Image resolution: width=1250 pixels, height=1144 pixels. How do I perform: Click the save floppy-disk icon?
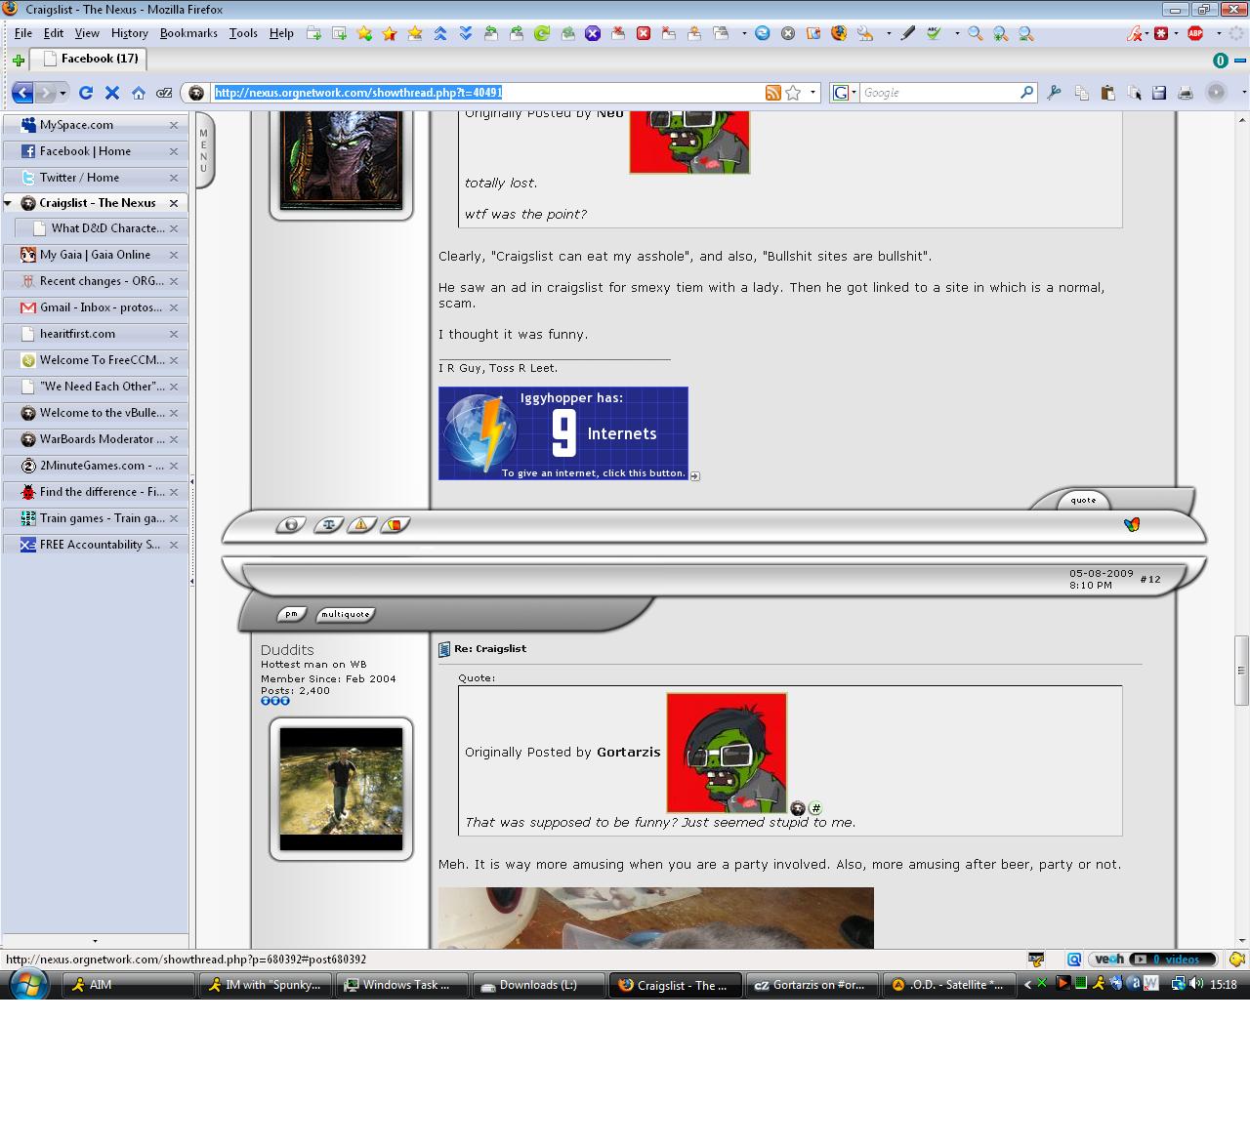tap(1159, 93)
